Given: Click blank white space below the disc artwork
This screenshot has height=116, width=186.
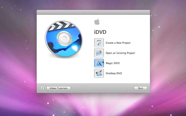Looking at the screenshot, I should 64,72.
